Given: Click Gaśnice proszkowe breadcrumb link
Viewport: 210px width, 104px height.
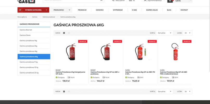Looking at the screenshot, I should tap(49, 17).
